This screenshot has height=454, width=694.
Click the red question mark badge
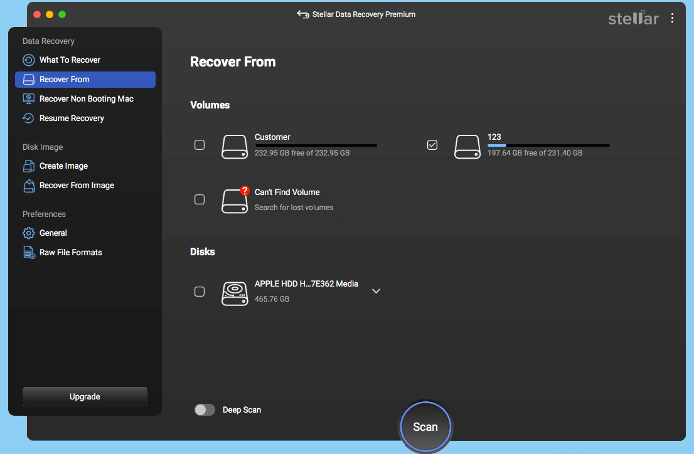click(x=245, y=191)
